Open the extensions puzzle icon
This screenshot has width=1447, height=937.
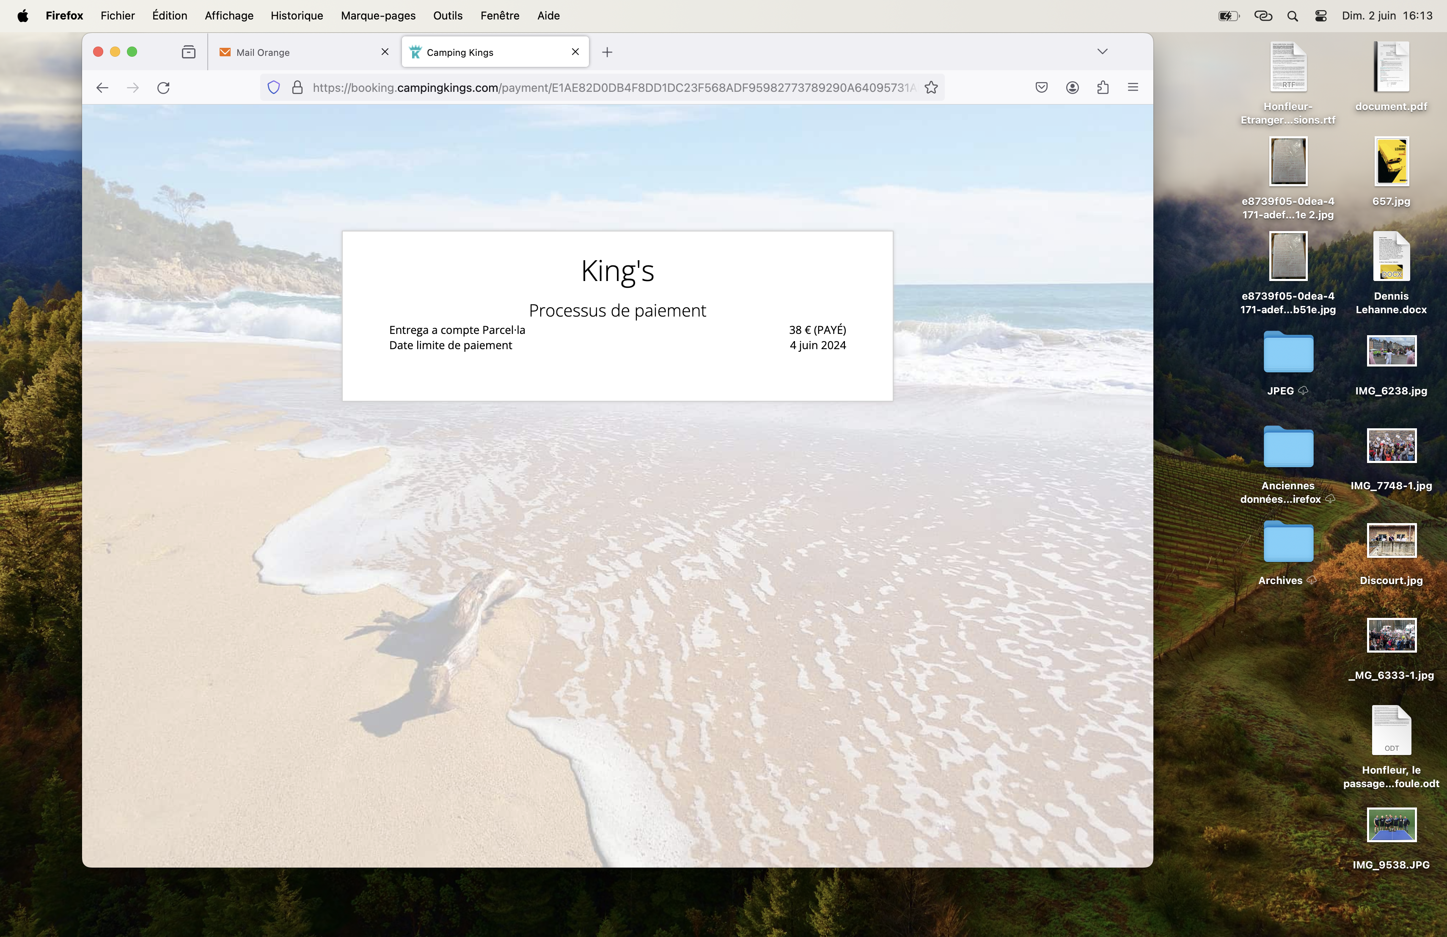click(1103, 88)
